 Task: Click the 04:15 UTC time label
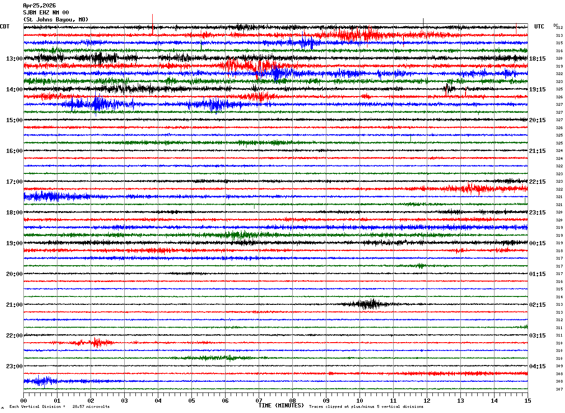pos(537,366)
